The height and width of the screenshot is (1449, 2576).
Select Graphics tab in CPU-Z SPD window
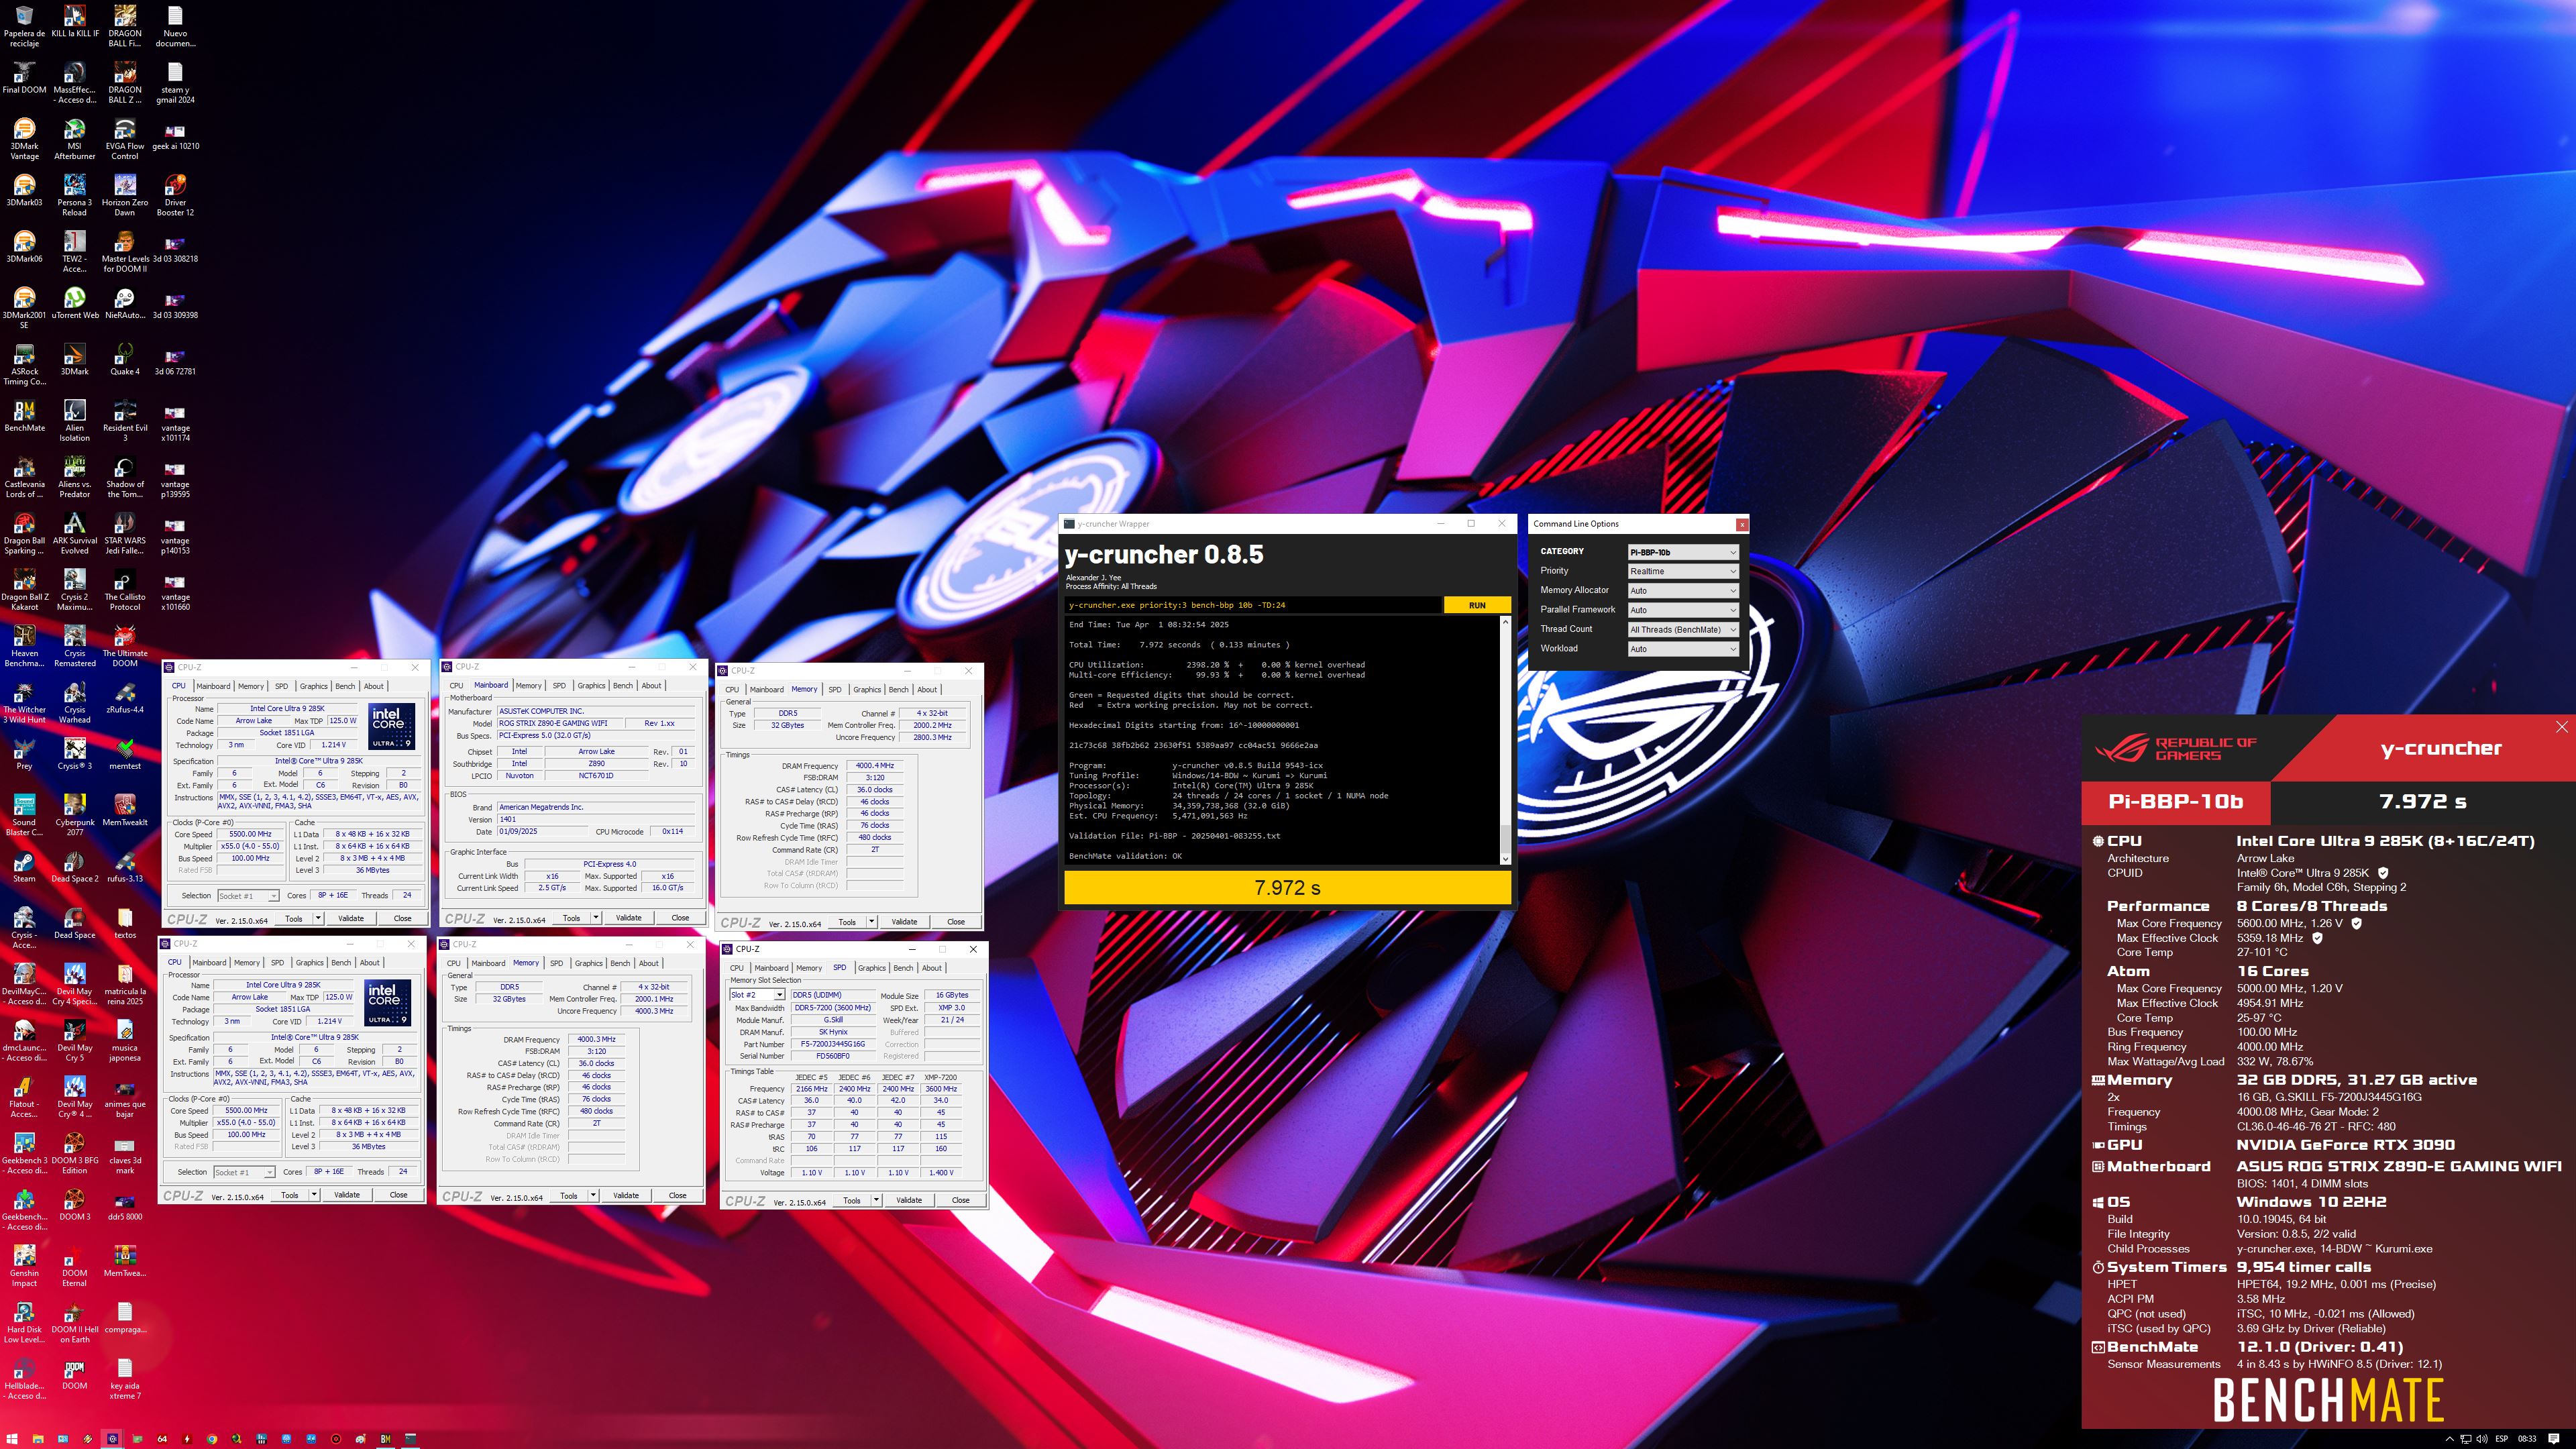tap(871, 968)
